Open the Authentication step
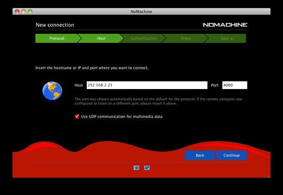Viewport: 283px width, 195px height. coord(143,38)
